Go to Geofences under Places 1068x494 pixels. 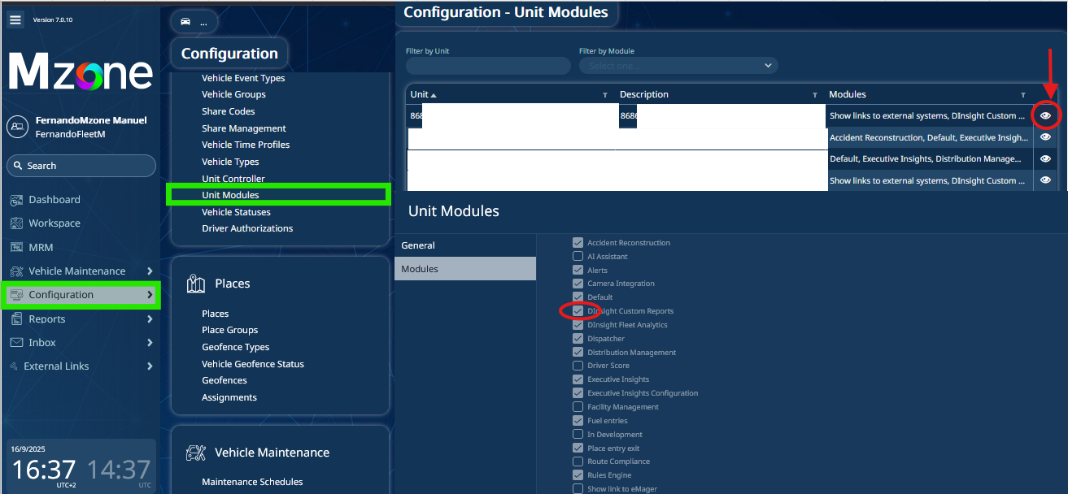(224, 380)
